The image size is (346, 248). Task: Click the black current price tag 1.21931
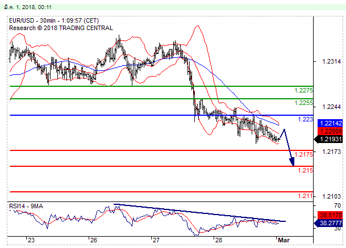pos(329,139)
